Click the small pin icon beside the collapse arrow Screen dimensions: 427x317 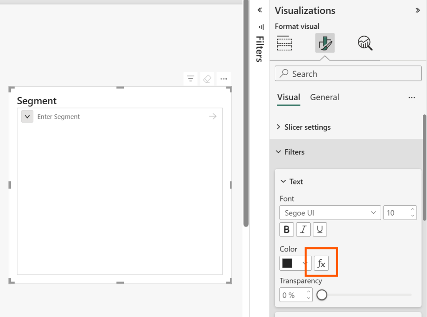coord(261,27)
